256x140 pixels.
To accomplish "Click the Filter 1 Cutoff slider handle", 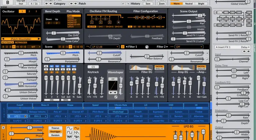I will point(99,53).
